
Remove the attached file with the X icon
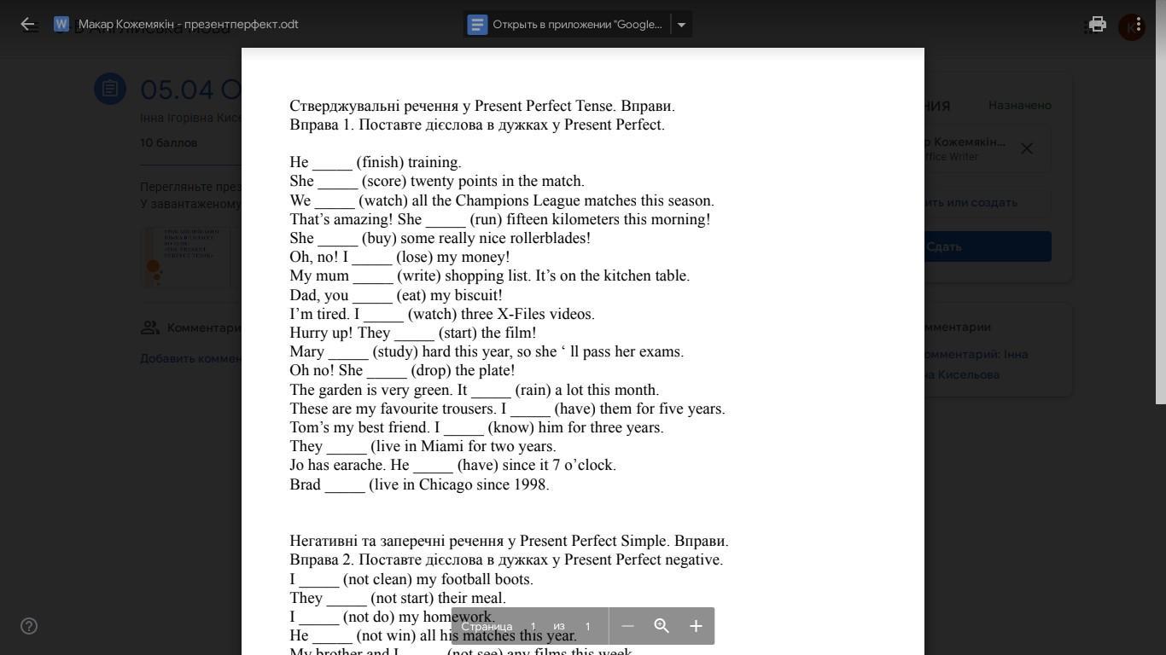point(1027,148)
